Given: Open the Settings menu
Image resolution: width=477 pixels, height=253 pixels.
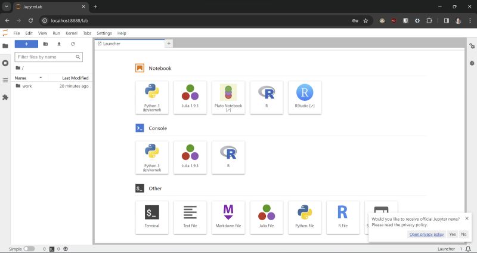Looking at the screenshot, I should [x=104, y=33].
